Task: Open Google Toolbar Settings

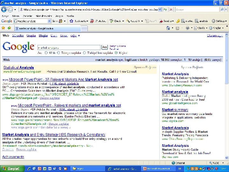Action: (x=219, y=21)
